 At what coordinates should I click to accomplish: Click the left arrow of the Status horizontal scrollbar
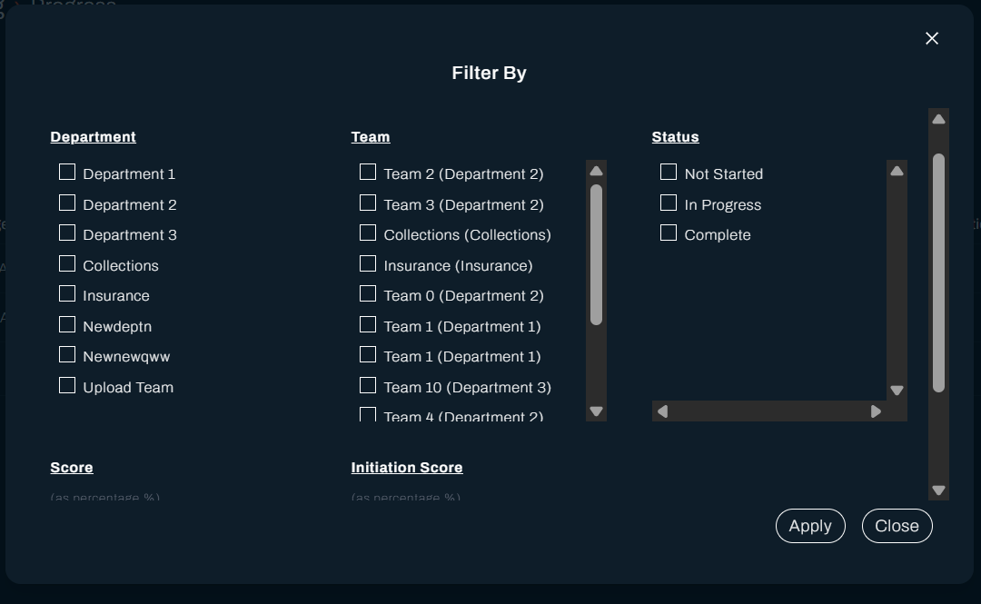tap(663, 411)
